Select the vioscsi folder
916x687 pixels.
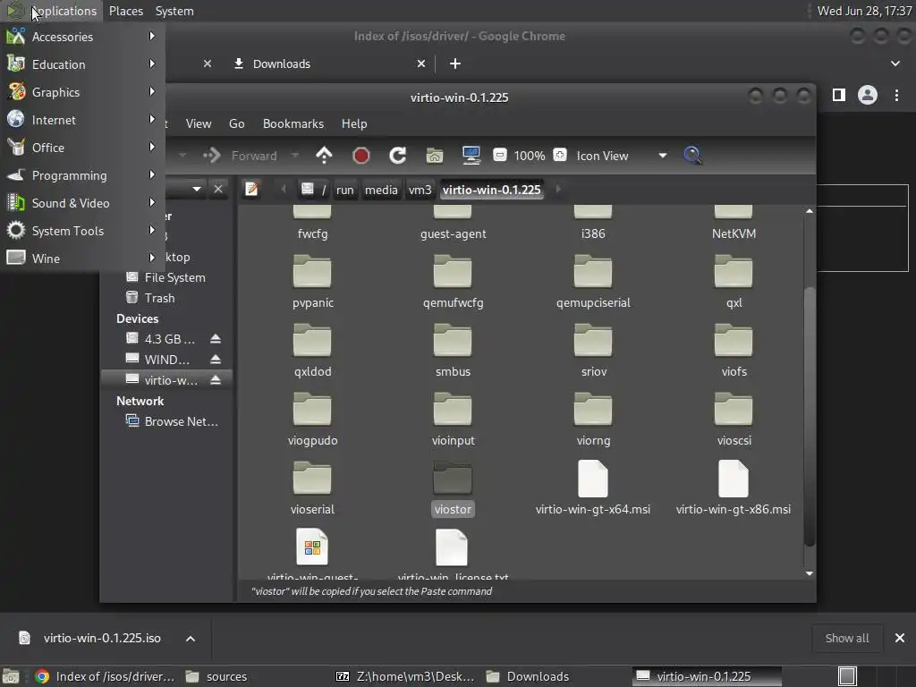pos(734,420)
